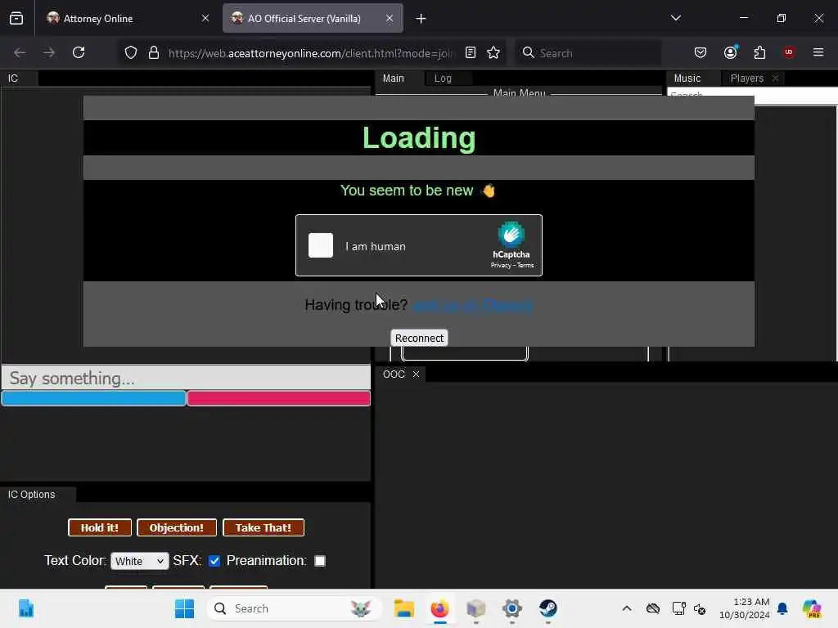Toggle reader view icon
This screenshot has width=838, height=628.
[471, 52]
